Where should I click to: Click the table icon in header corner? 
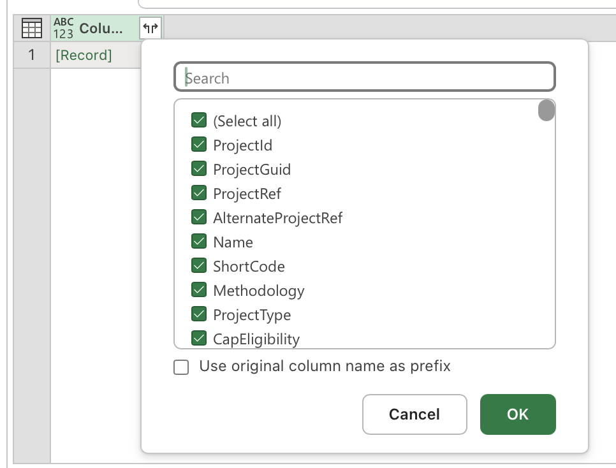[32, 28]
